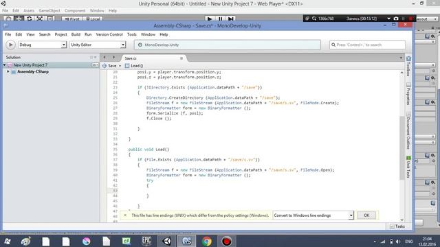The width and height of the screenshot is (440, 247).
Task: Dismiss the line endings notification bar
Action: [125, 215]
